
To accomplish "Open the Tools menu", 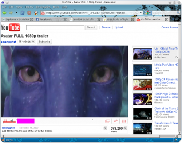I will point(56,7).
